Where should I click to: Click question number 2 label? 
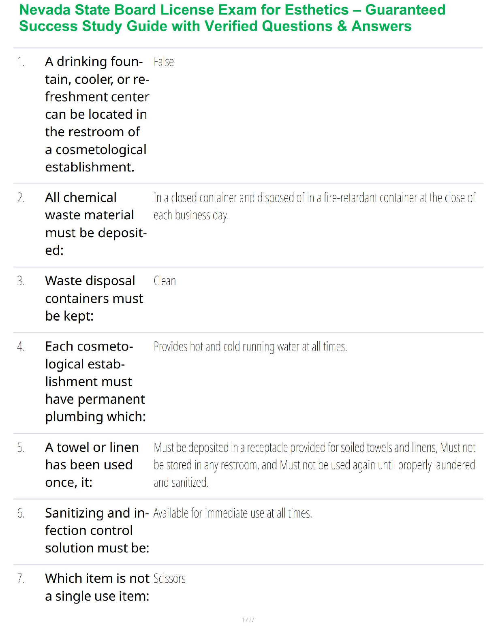21,198
